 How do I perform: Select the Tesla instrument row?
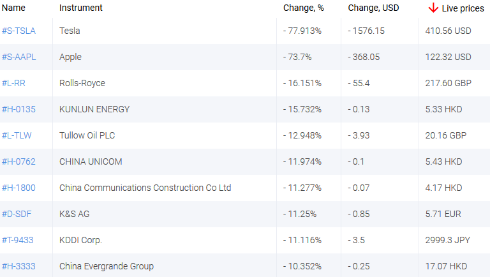pyautogui.click(x=70, y=31)
